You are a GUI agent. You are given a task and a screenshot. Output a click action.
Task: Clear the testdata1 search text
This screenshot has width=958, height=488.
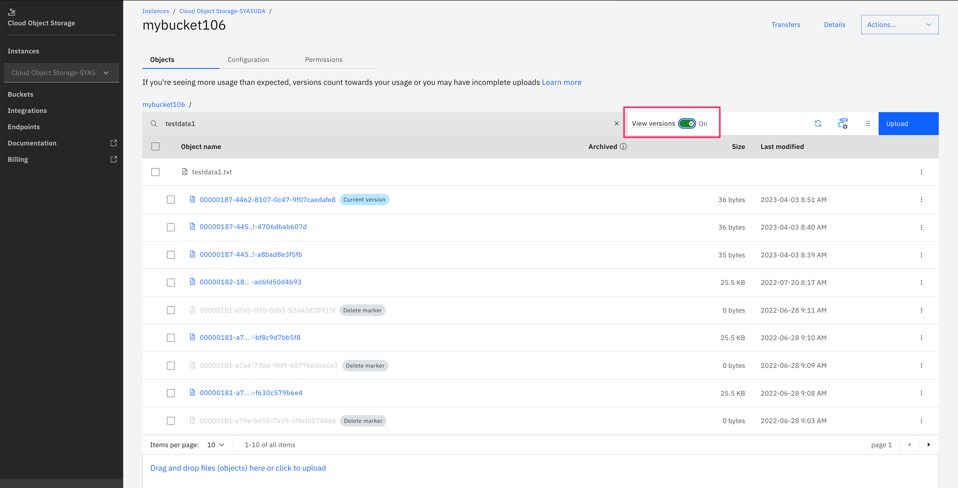(x=616, y=124)
